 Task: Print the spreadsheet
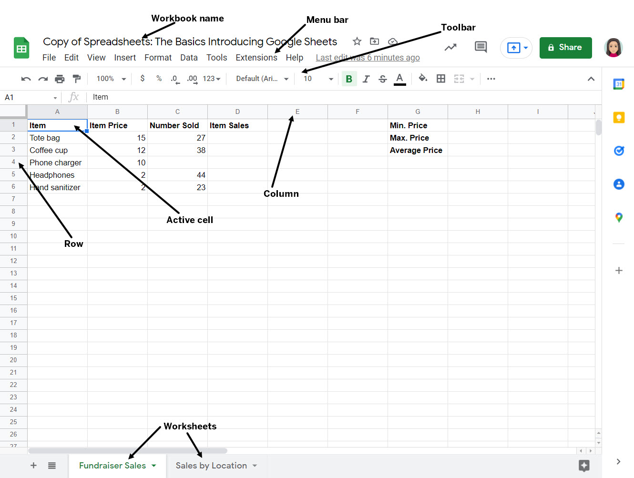click(x=60, y=79)
